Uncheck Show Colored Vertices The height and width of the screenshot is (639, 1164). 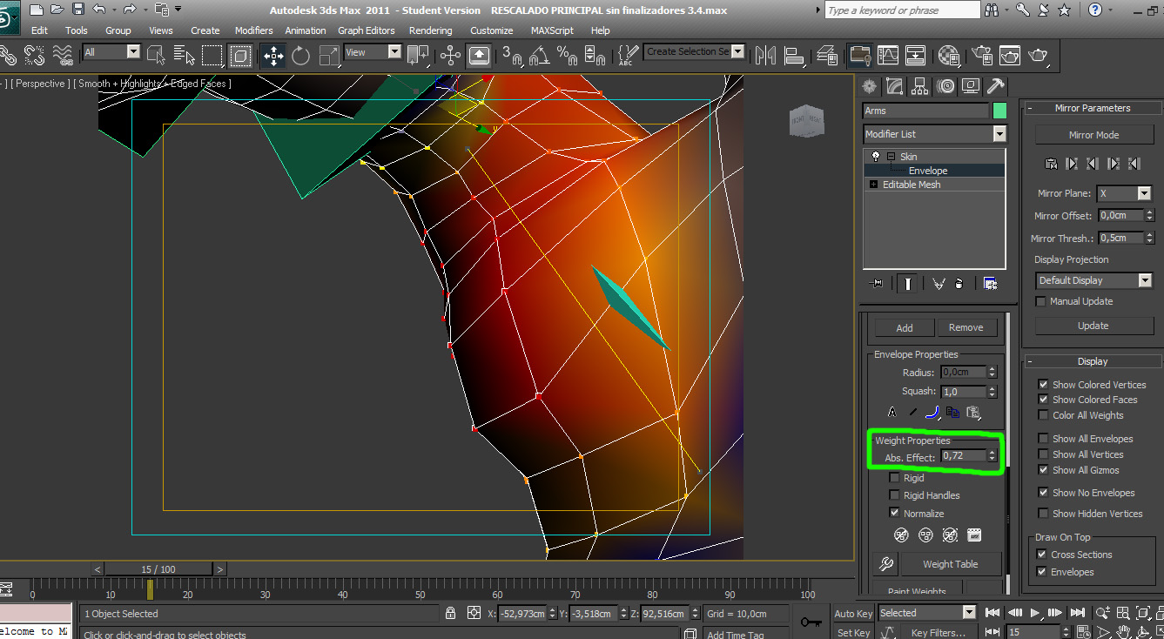(x=1043, y=385)
